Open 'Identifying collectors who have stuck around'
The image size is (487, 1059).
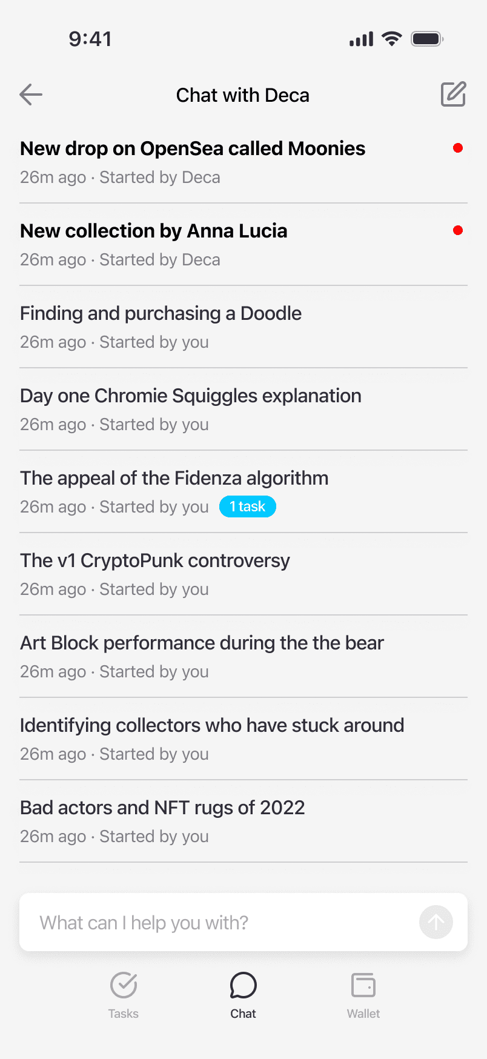click(243, 739)
